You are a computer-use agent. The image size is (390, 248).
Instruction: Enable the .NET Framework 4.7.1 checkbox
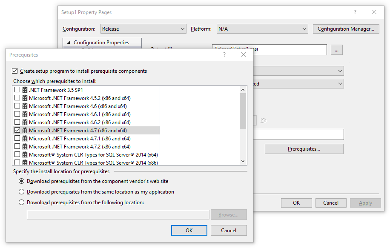[17, 139]
